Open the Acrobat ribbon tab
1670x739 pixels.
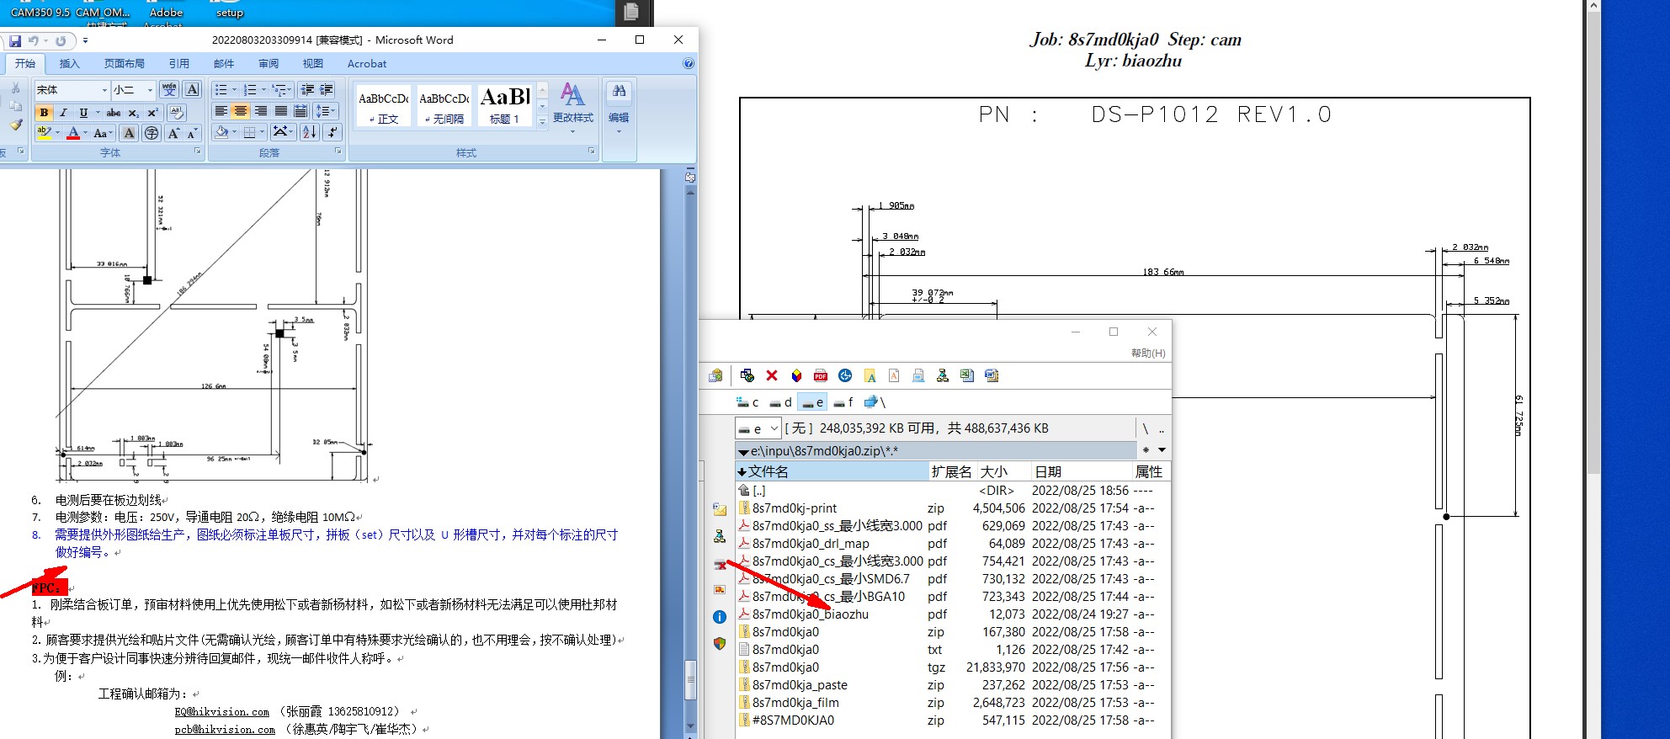367,64
